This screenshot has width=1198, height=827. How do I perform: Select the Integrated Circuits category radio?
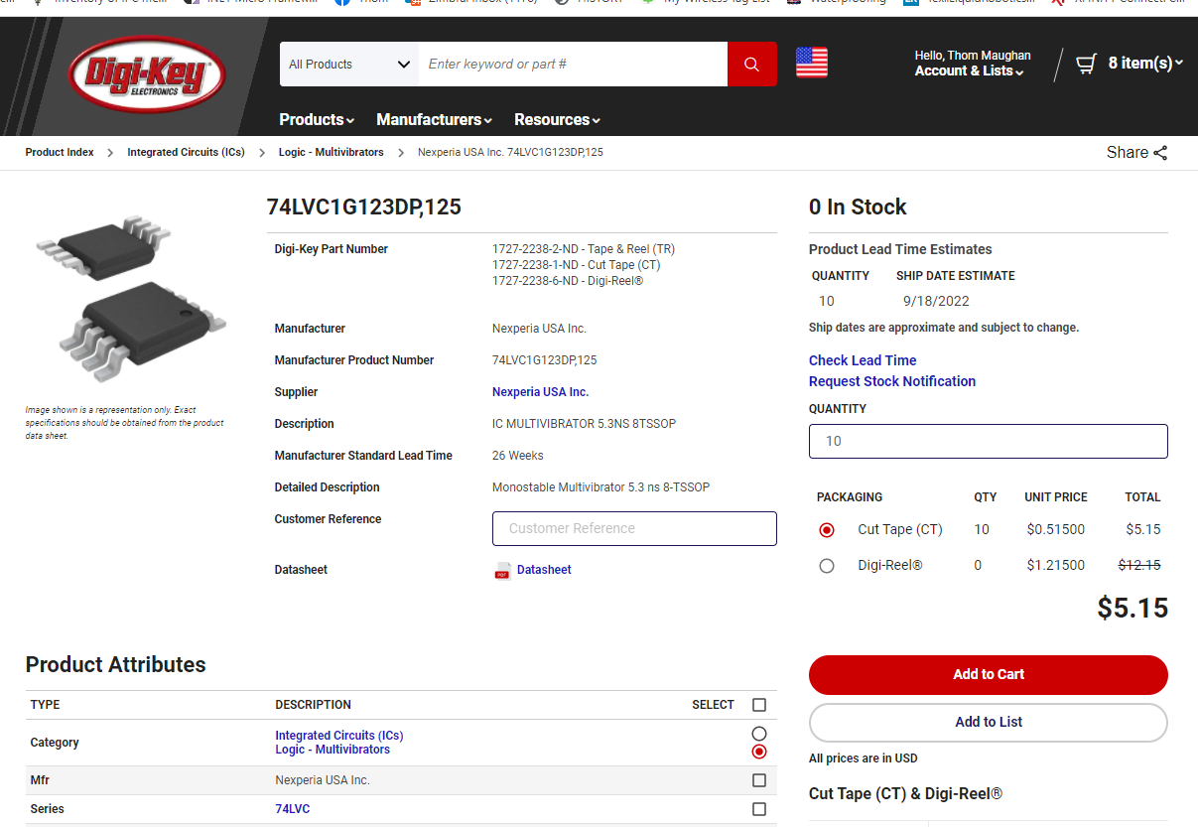click(x=759, y=734)
